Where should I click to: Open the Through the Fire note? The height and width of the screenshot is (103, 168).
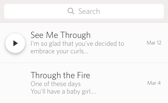tap(84, 83)
